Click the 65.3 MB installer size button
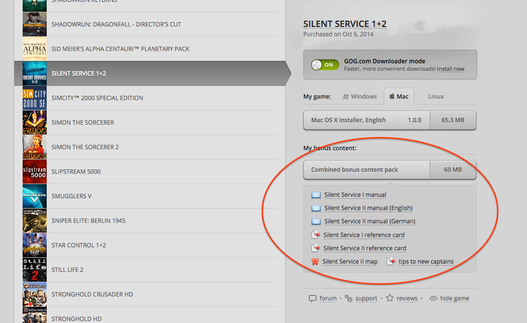527x323 pixels. 453,120
